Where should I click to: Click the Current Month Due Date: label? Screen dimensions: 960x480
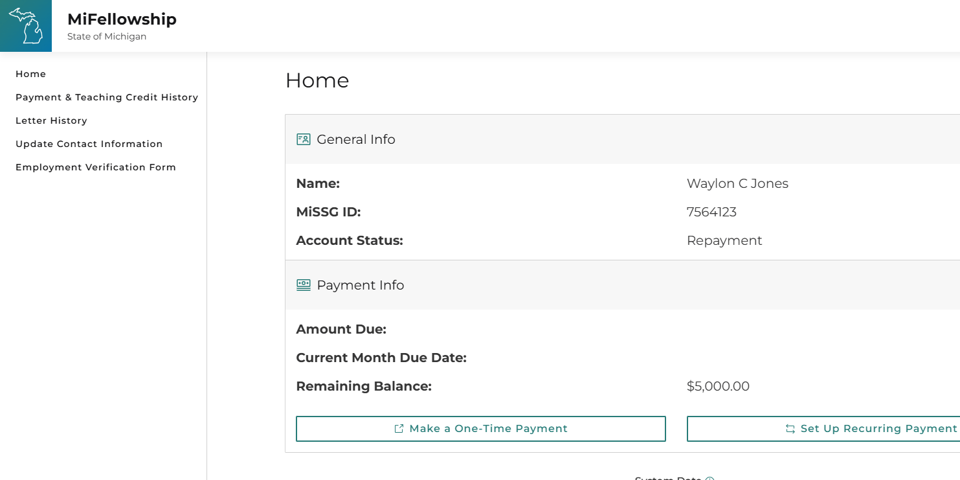coord(381,358)
